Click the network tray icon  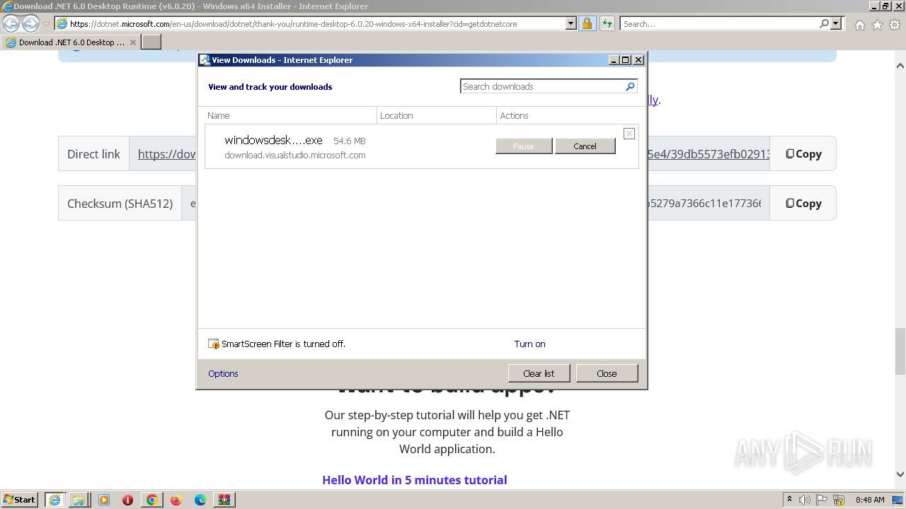pyautogui.click(x=838, y=500)
